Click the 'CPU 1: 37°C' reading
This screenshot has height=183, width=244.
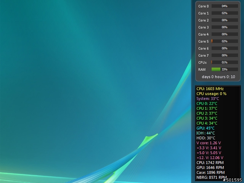207,108
